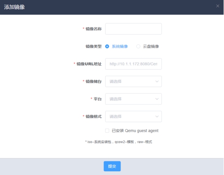224x175 pixels.
Task: Click the 添加镜像 dialog title
Action: pos(14,7)
